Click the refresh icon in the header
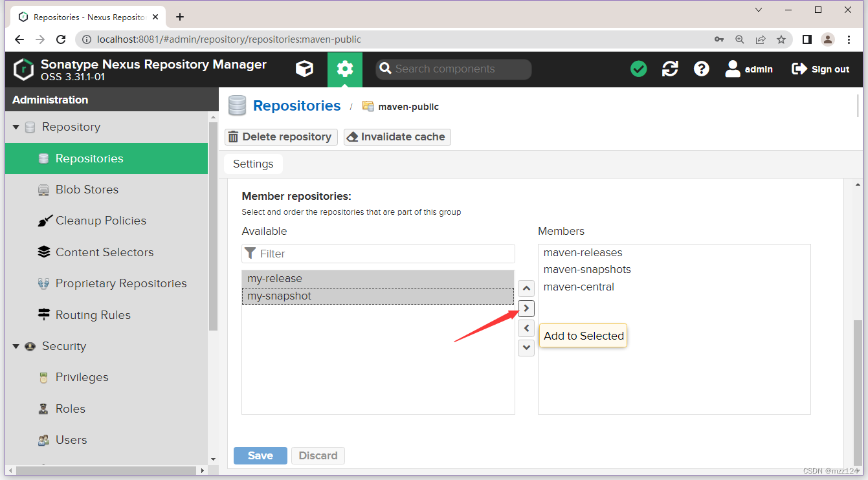This screenshot has height=480, width=868. pyautogui.click(x=670, y=69)
